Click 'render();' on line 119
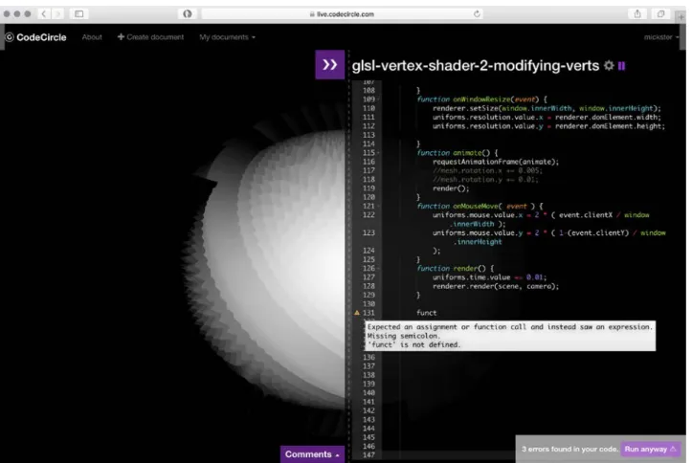The width and height of the screenshot is (692, 463). pyautogui.click(x=451, y=188)
